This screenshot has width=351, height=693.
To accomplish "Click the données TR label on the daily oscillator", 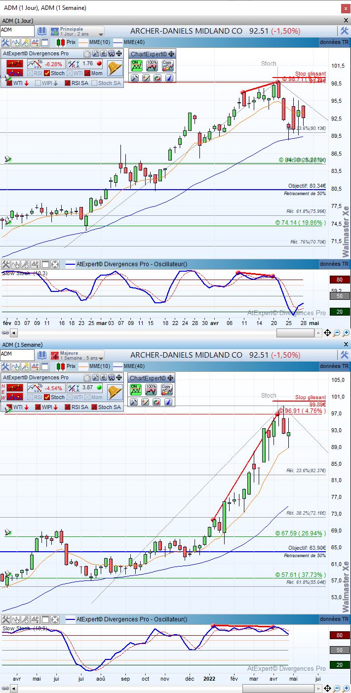I will (334, 264).
